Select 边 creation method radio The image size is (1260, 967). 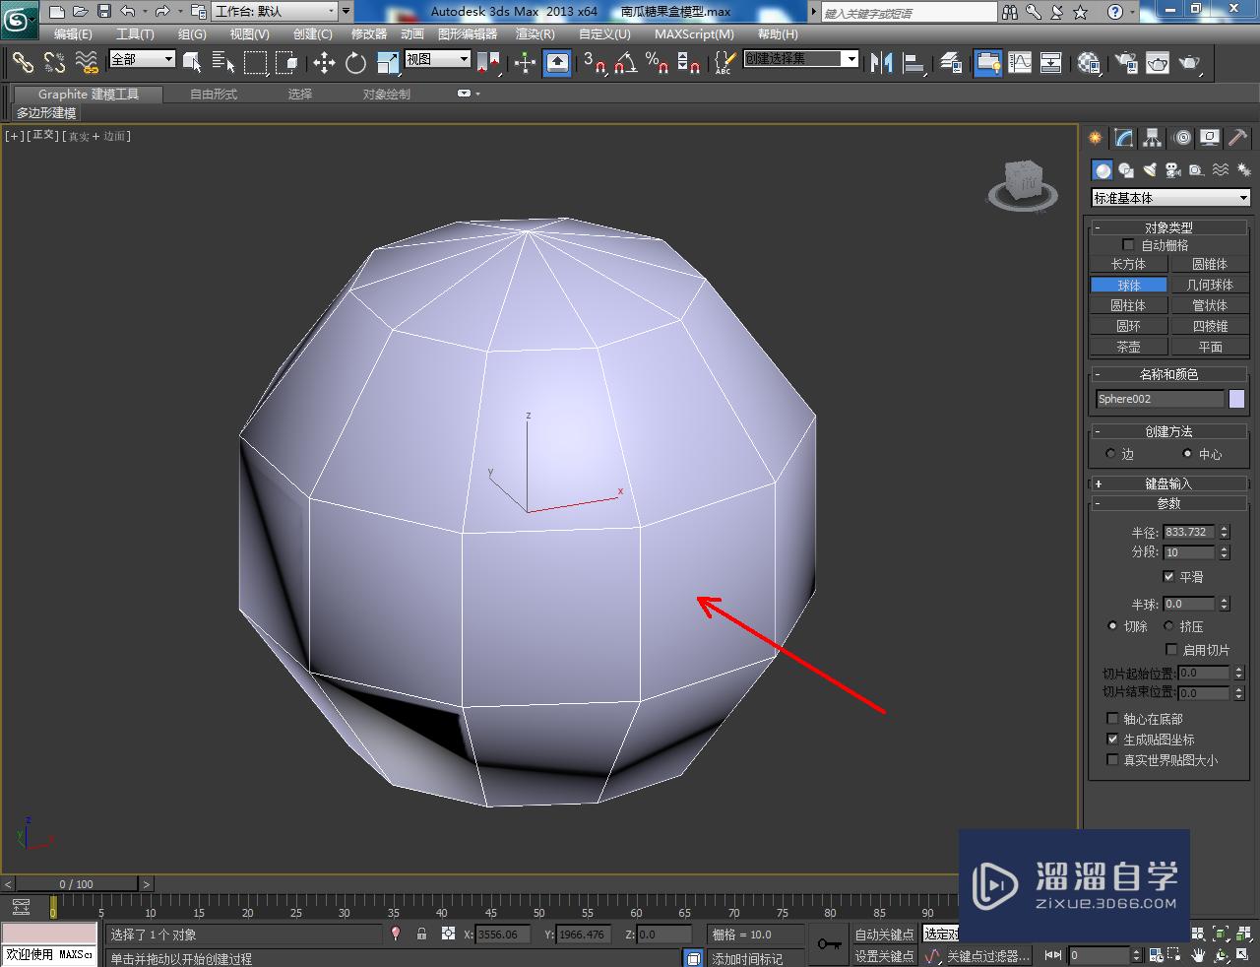pyautogui.click(x=1110, y=454)
